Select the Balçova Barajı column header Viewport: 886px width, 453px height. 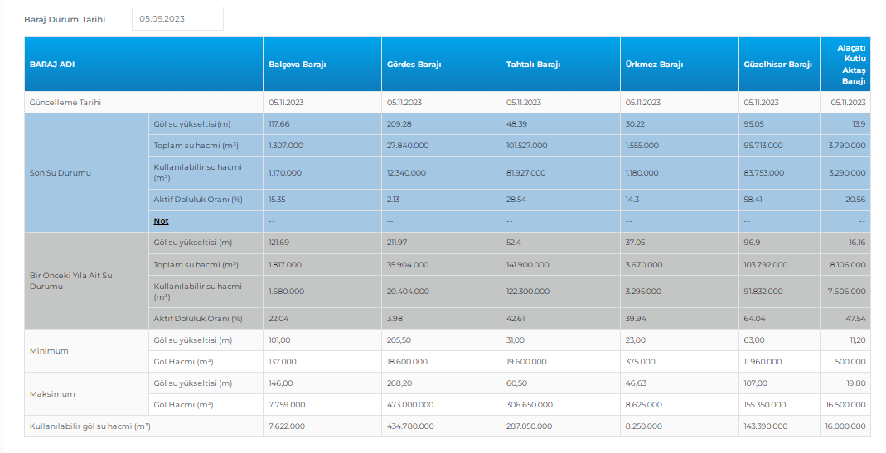[x=298, y=65]
